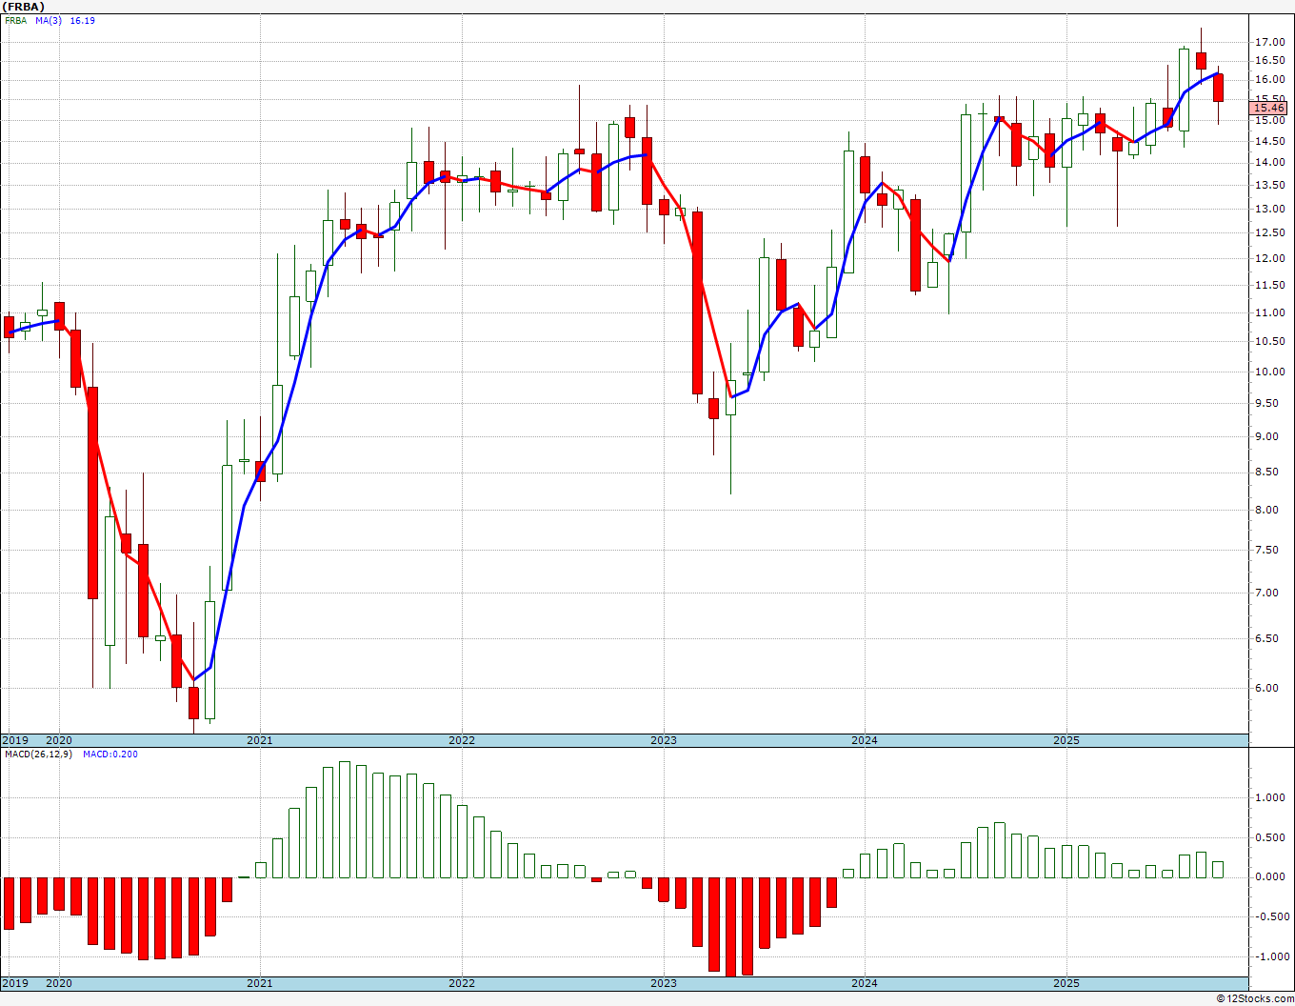Select the 14.00 price axis label

[1269, 163]
